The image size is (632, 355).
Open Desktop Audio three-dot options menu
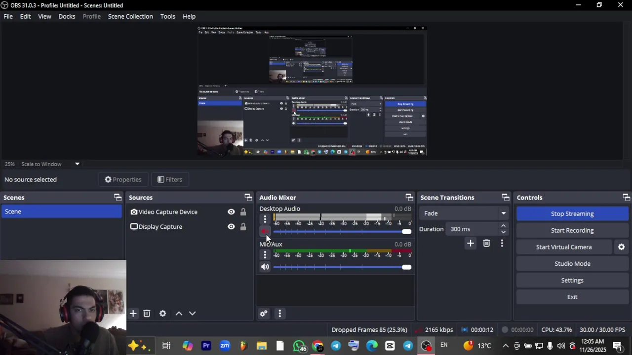coord(265,219)
